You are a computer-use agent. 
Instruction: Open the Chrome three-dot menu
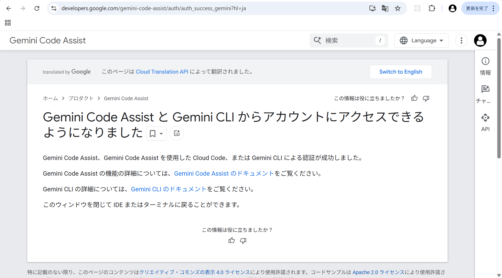point(493,8)
